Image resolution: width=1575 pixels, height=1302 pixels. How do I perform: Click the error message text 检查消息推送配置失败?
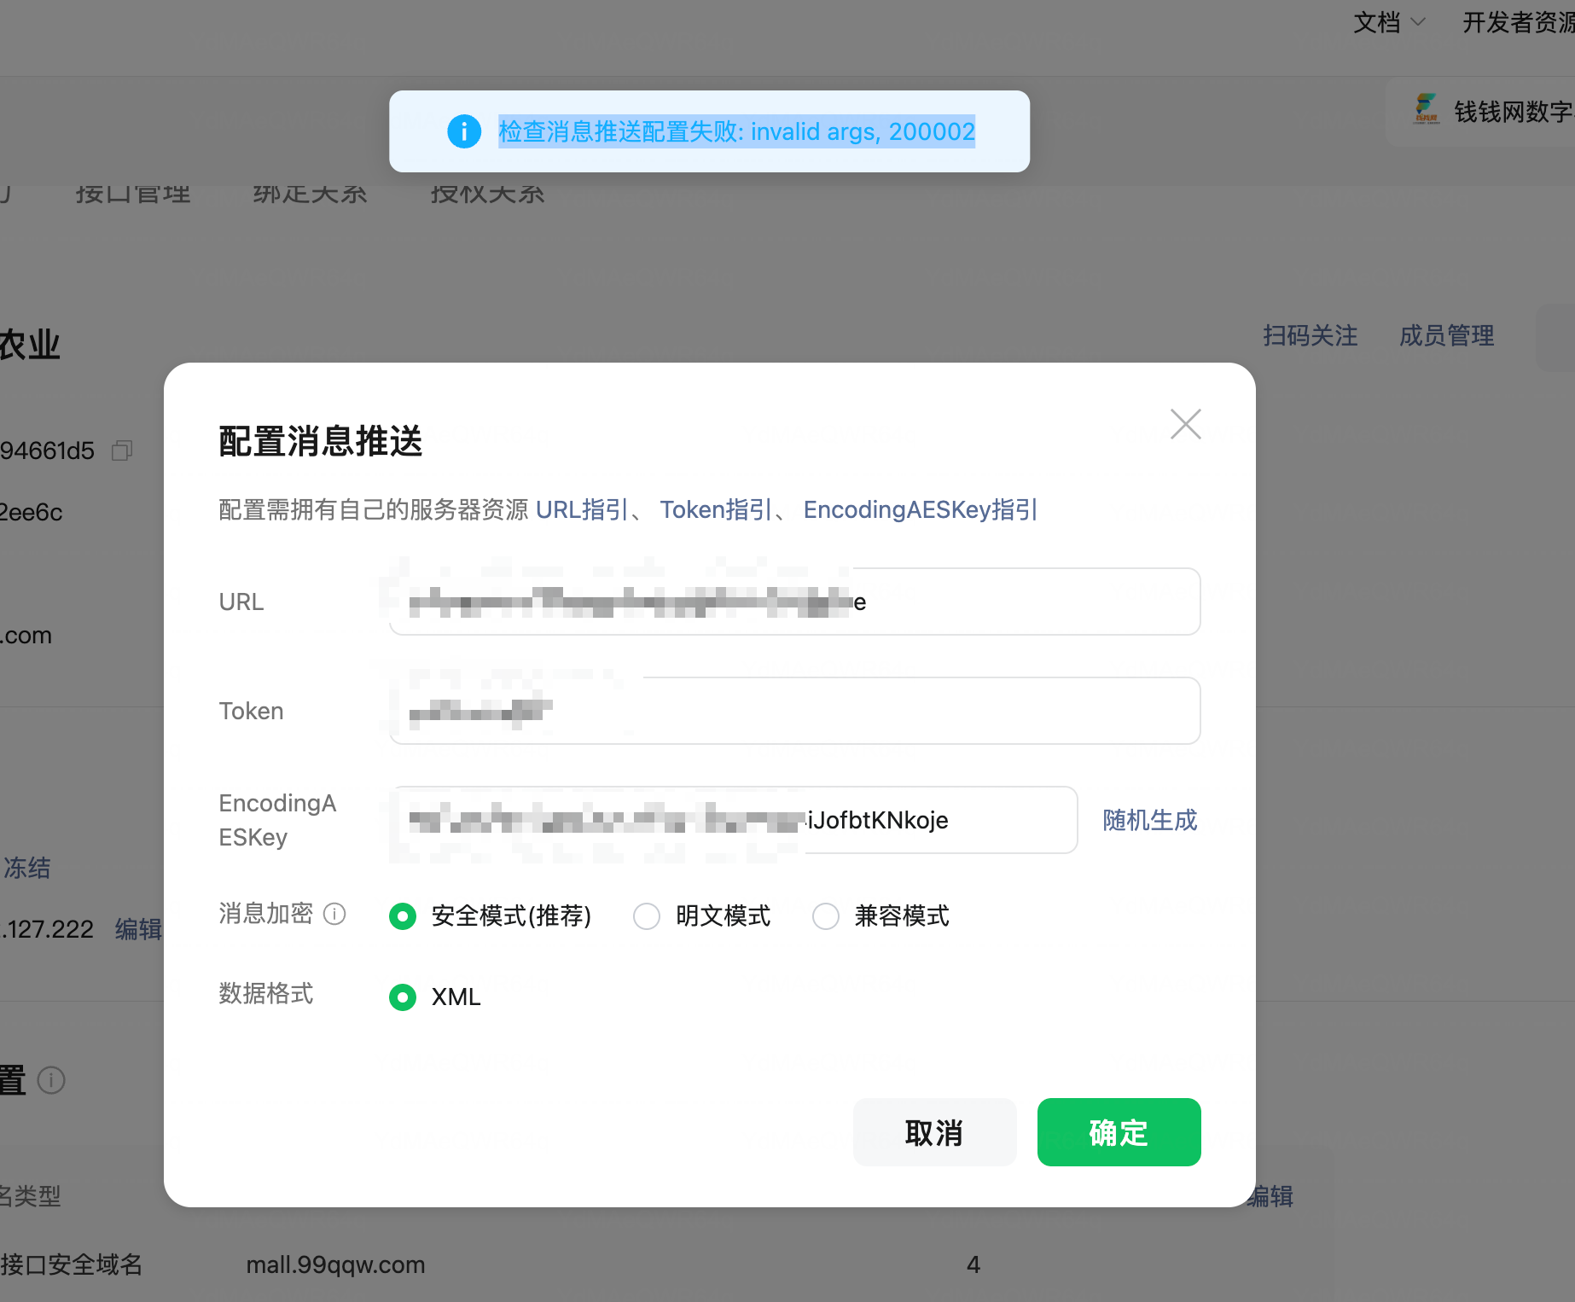(x=737, y=131)
